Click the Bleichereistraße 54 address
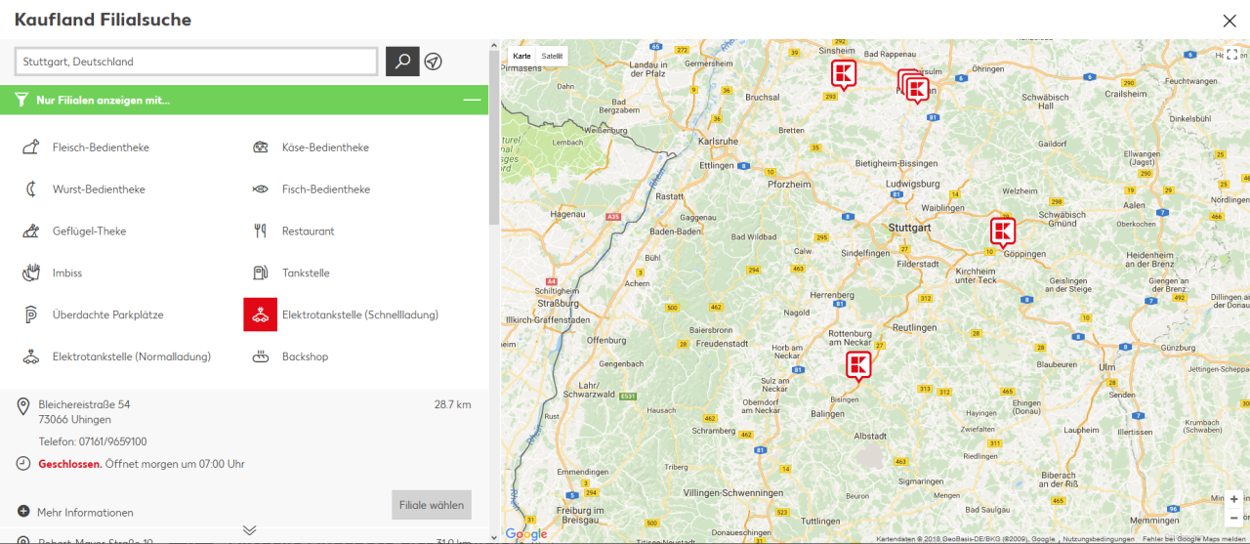This screenshot has height=544, width=1250. [84, 404]
